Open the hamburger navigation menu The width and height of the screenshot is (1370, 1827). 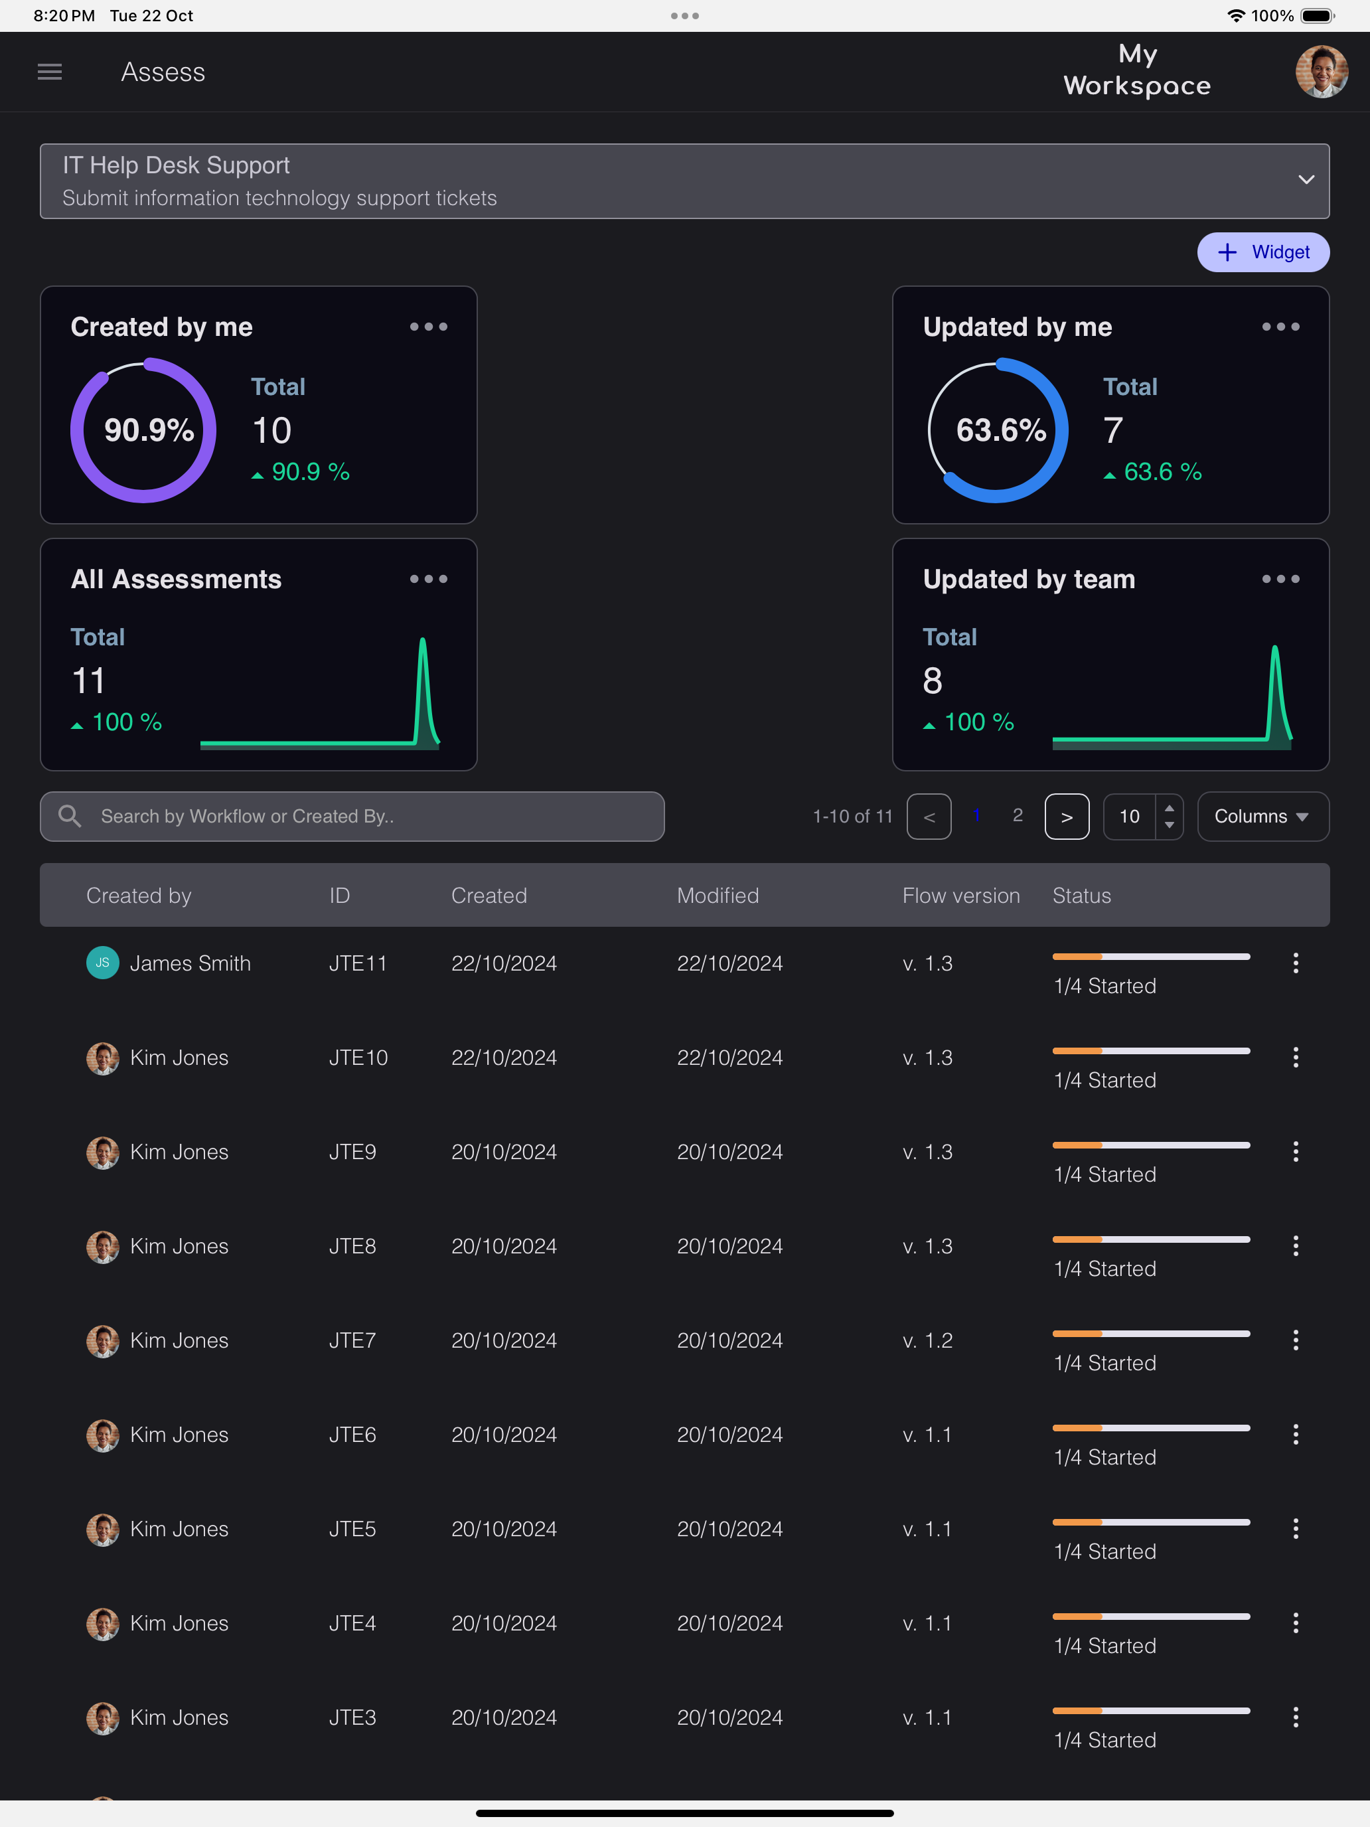pos(50,72)
